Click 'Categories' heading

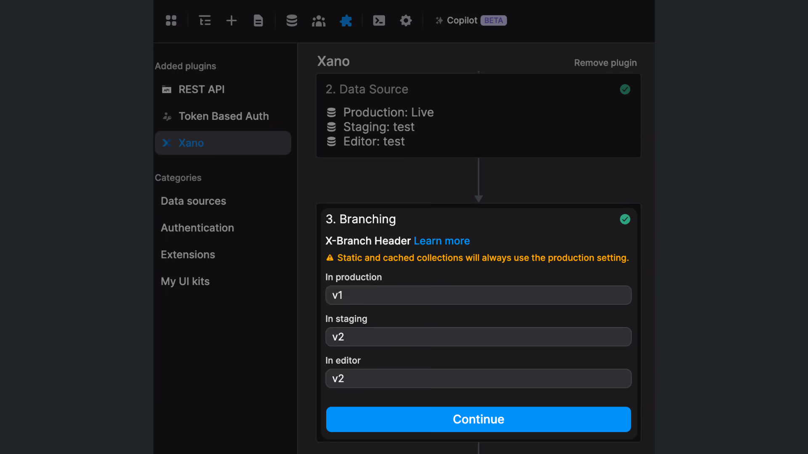click(178, 178)
